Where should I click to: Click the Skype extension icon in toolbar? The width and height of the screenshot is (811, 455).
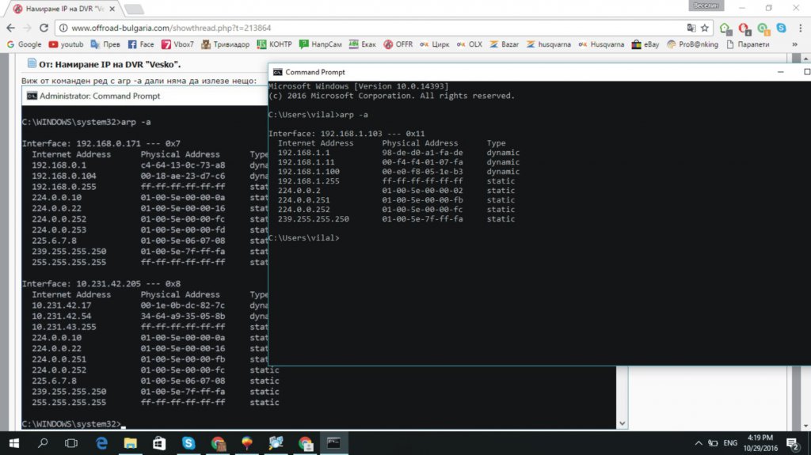[x=781, y=28]
